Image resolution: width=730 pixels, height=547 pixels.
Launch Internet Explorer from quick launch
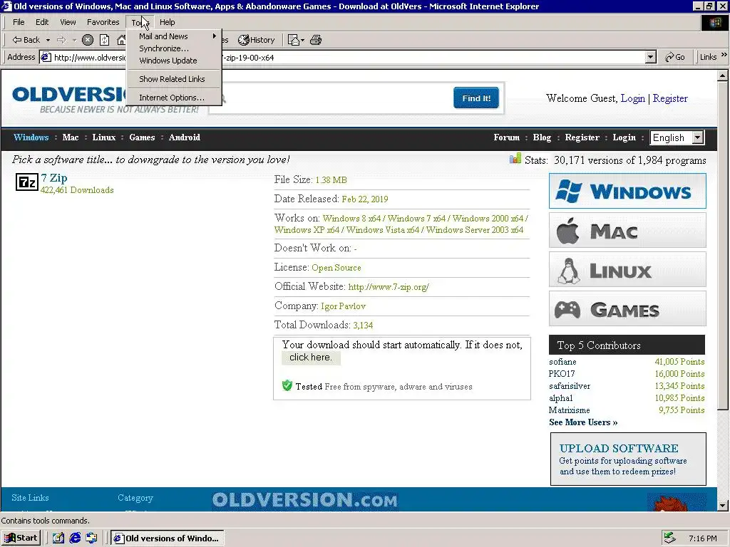(75, 538)
